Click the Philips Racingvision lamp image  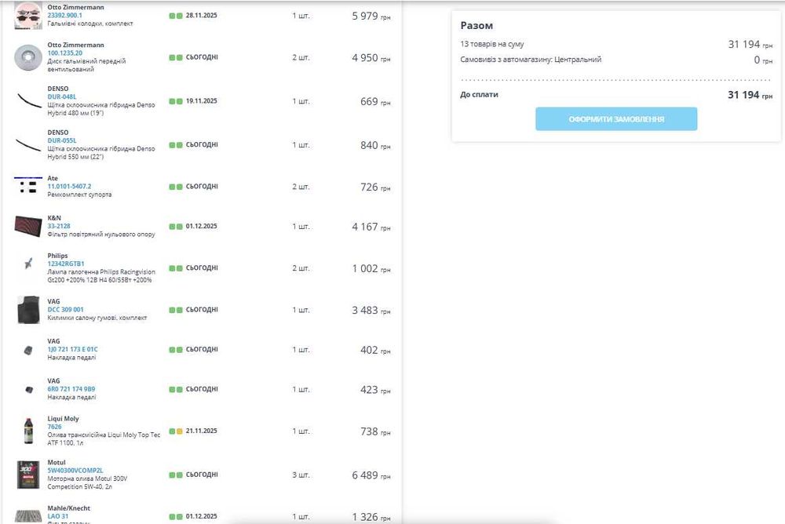[x=28, y=264]
